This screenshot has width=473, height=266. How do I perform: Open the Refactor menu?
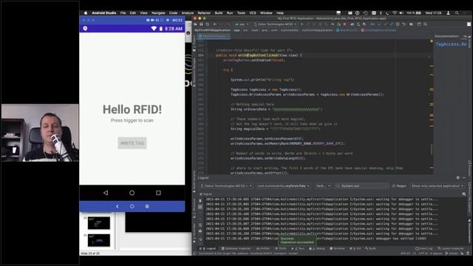pos(204,13)
